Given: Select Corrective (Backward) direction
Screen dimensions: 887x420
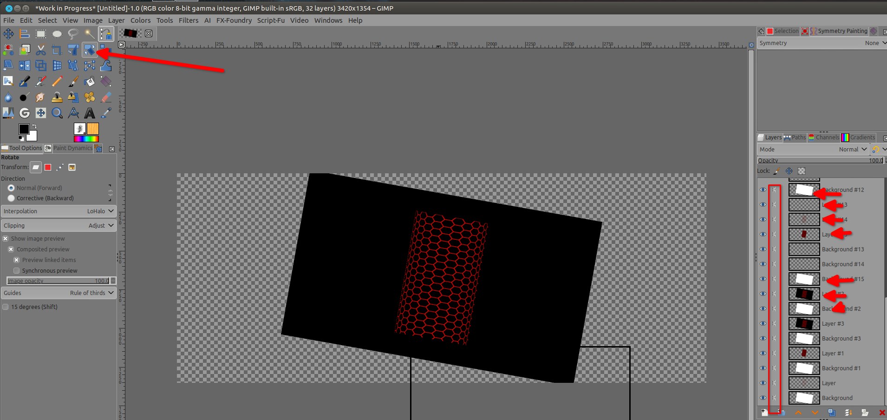Looking at the screenshot, I should point(11,198).
